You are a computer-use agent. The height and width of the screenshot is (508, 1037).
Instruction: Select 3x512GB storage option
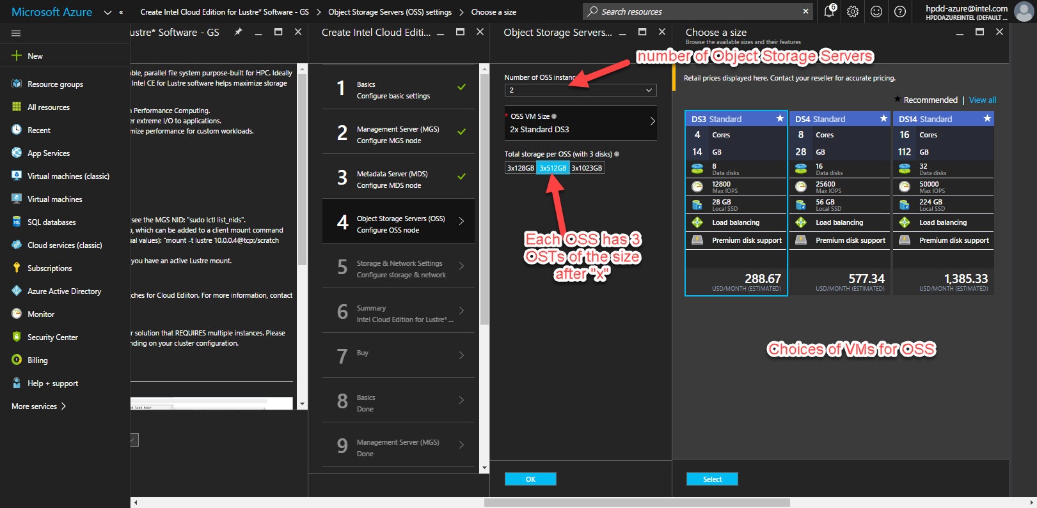(x=553, y=168)
